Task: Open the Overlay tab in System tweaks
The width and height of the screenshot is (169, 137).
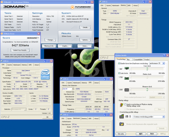Action: coord(147,60)
